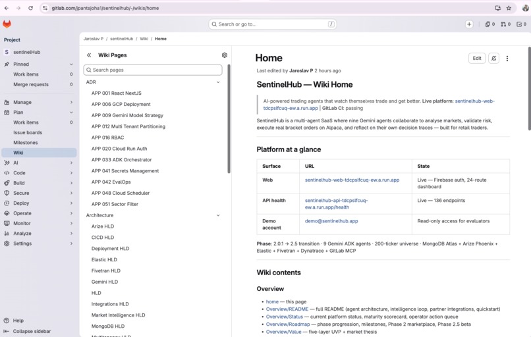Click the browser address bar URL
531x337 pixels.
pos(105,8)
